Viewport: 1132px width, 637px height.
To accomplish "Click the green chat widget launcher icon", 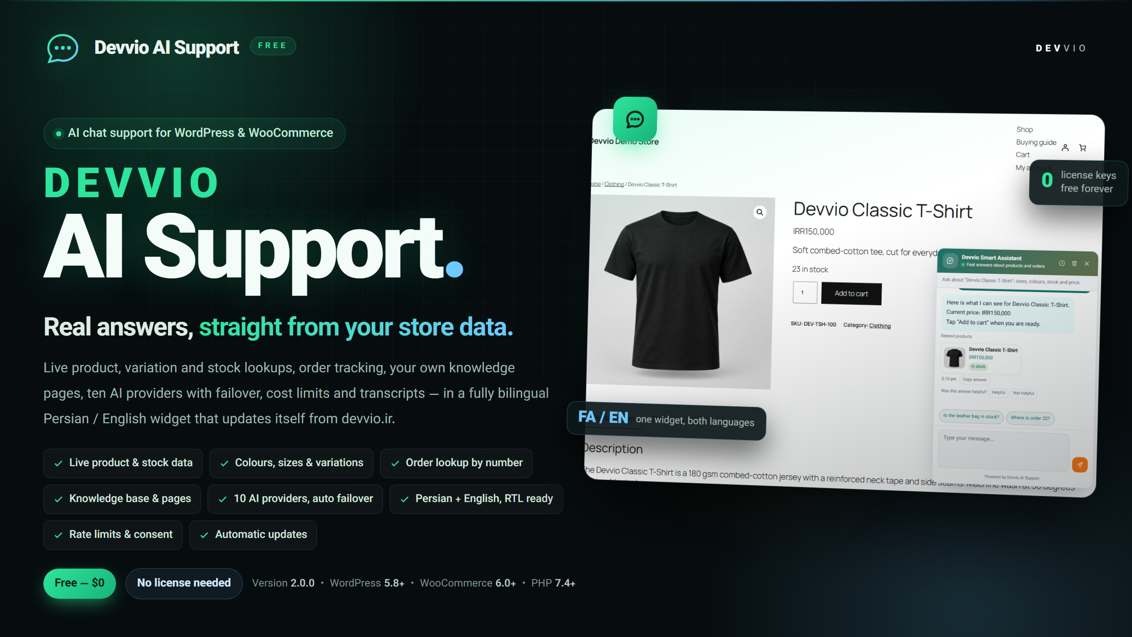I will pyautogui.click(x=635, y=119).
